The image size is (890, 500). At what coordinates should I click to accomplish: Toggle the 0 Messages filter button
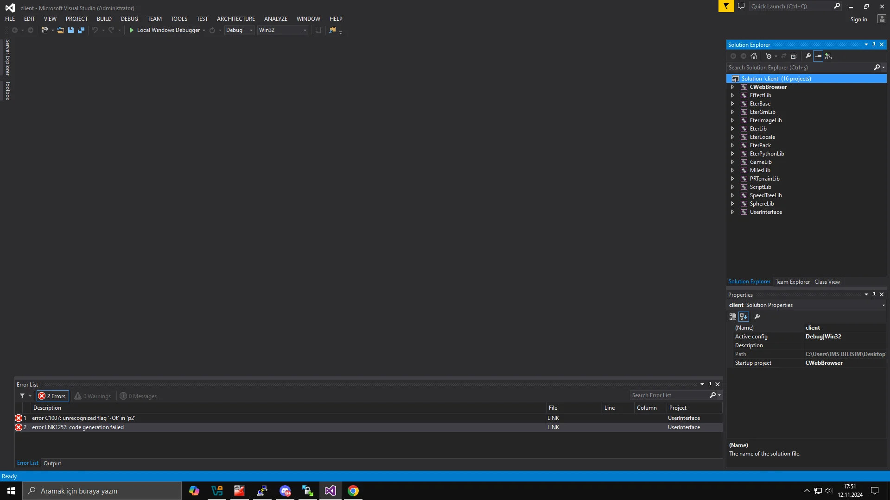139,396
